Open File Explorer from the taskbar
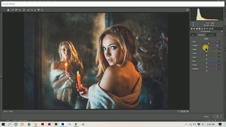Viewport: 226px width, 127px height. [x=36, y=124]
